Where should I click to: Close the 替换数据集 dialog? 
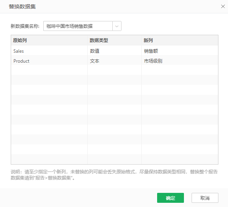point(223,6)
